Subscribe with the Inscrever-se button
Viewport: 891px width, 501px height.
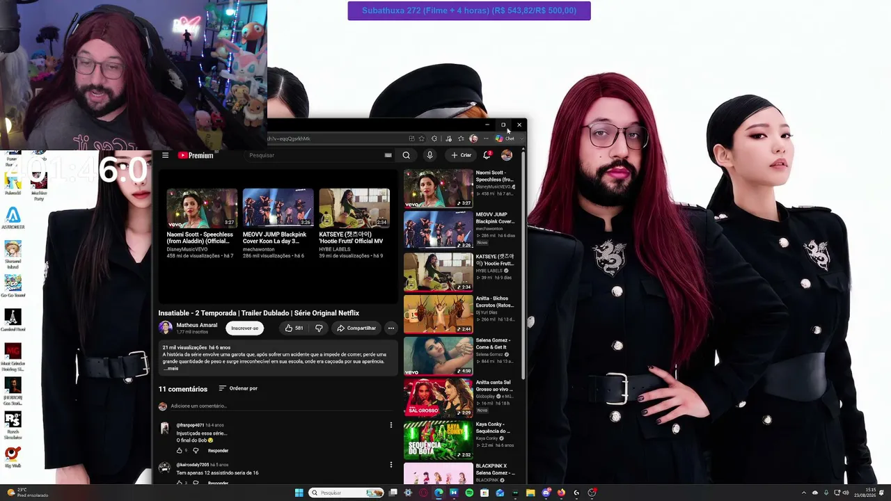click(245, 328)
